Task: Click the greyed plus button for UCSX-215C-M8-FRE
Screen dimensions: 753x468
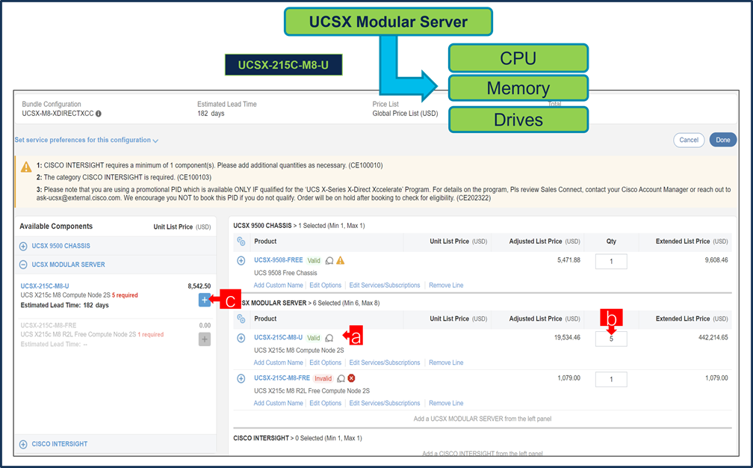Action: point(205,339)
